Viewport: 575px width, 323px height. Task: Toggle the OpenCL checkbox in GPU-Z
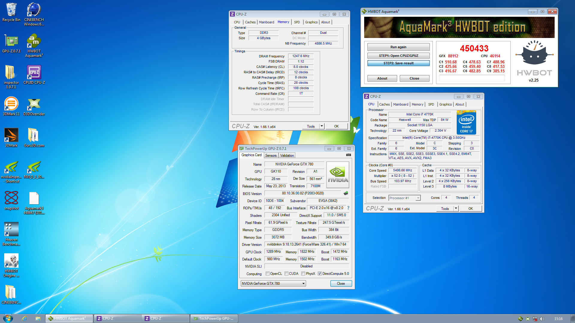tap(268, 274)
